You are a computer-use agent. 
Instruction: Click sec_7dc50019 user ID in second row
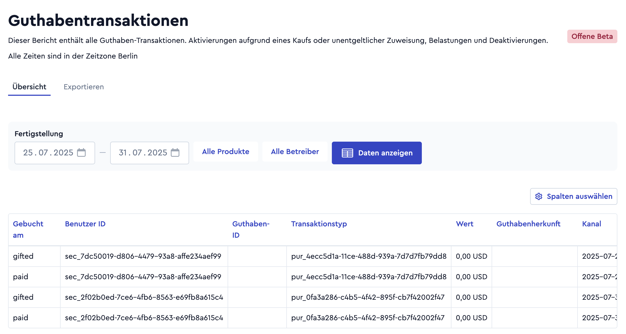point(143,277)
